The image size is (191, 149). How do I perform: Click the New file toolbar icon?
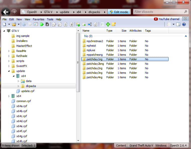point(5,24)
